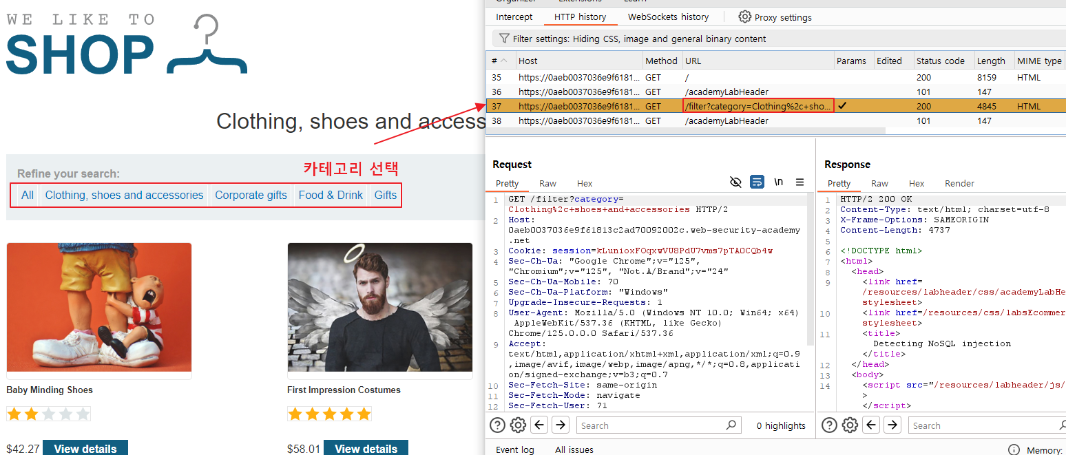This screenshot has width=1066, height=455.
Task: Open the Request pane settings gear
Action: tap(518, 425)
